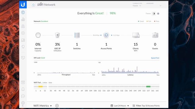Click the 1 Switches count

click(x=77, y=44)
